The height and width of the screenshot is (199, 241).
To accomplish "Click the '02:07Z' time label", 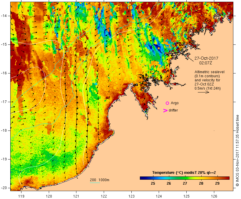I will (x=206, y=63).
